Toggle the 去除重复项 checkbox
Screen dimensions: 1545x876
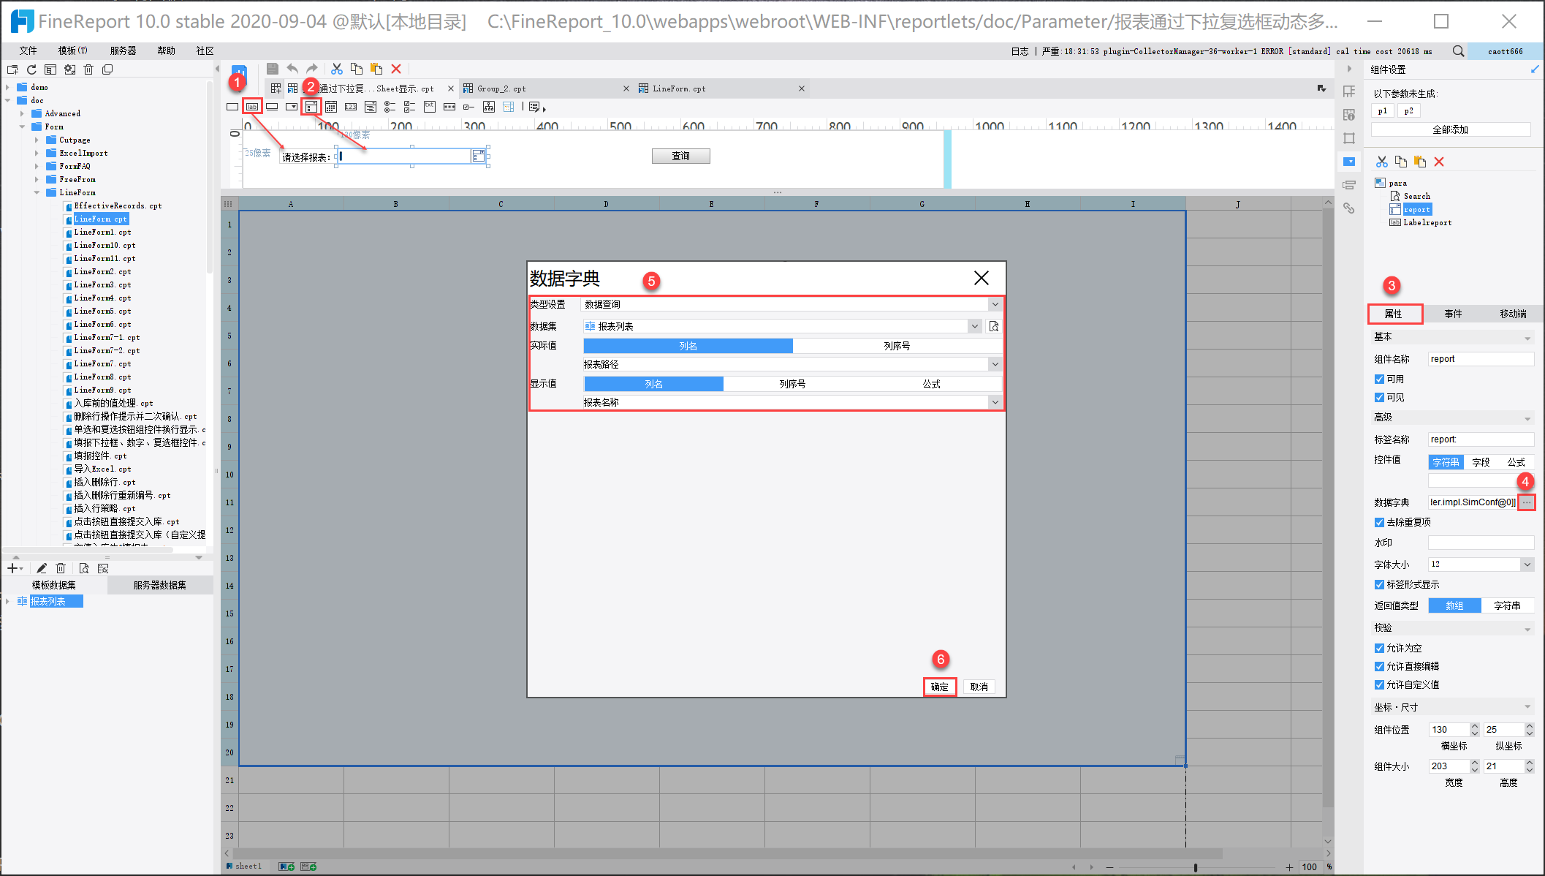[x=1379, y=522]
